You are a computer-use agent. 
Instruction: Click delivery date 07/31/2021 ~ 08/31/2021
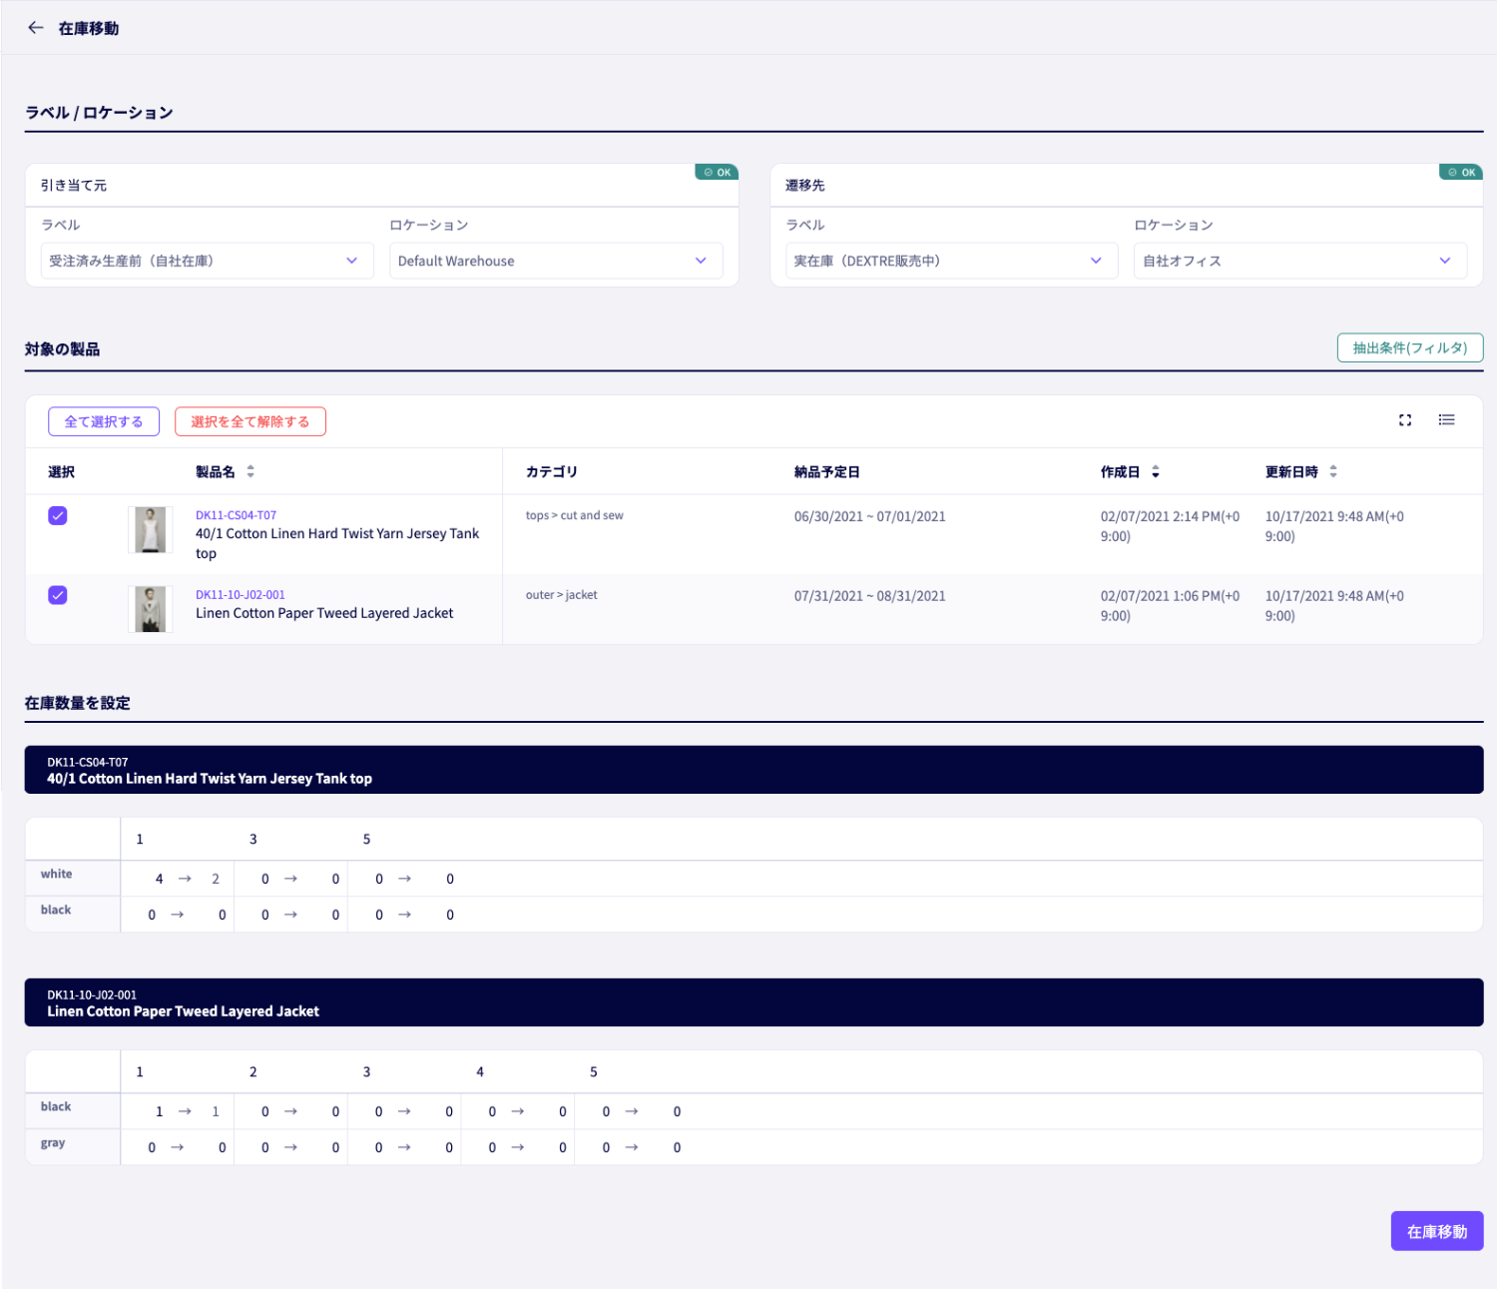tap(869, 596)
